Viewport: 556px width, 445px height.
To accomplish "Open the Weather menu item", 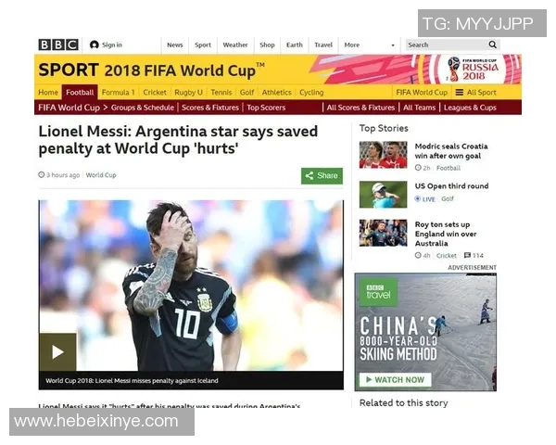I will point(235,44).
